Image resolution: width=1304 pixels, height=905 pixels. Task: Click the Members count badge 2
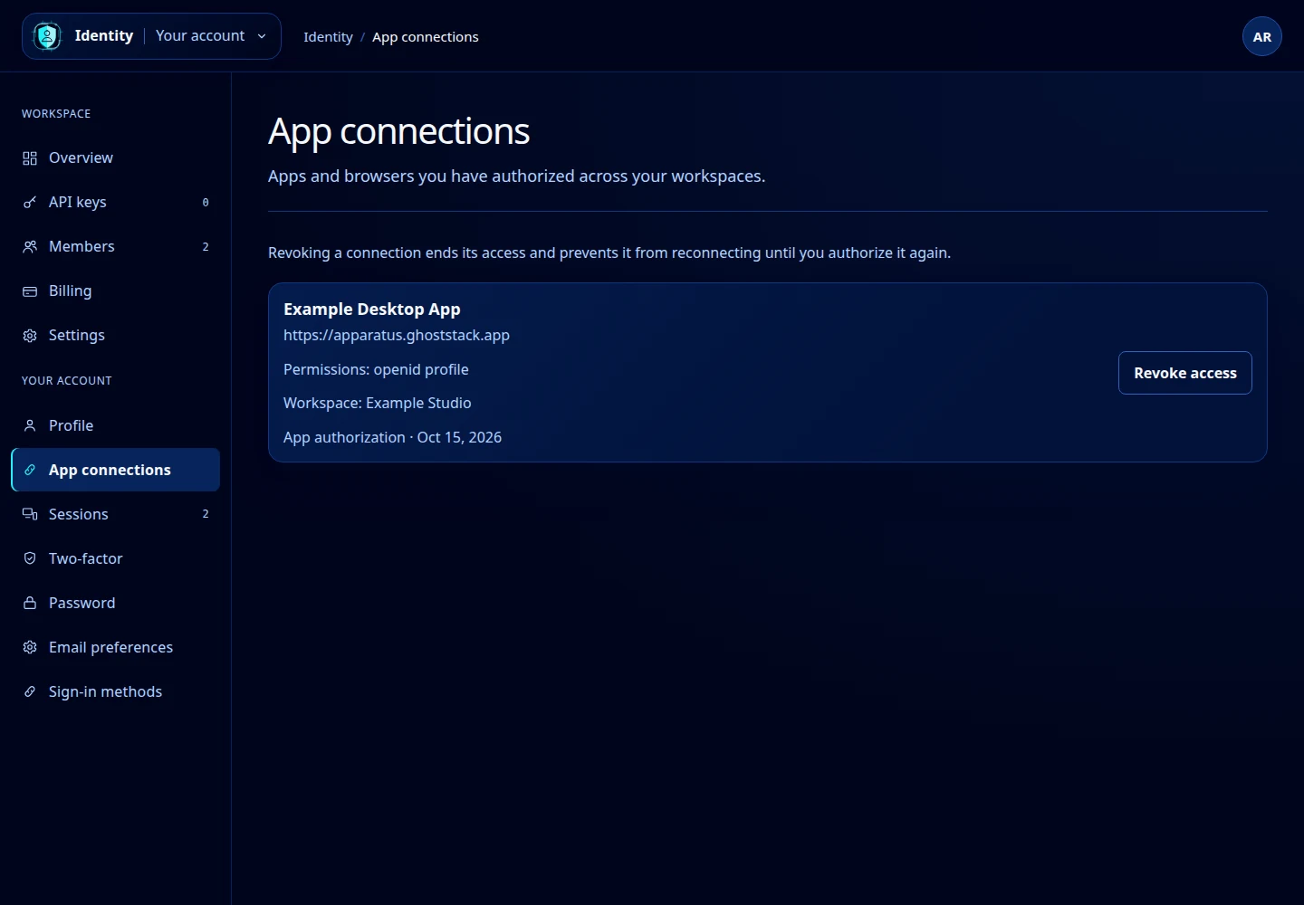[x=206, y=247]
